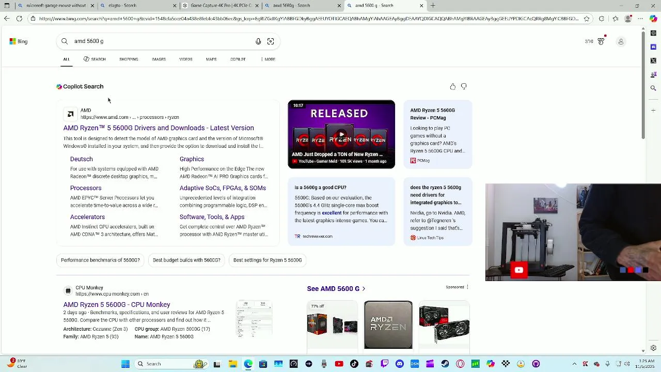Click Best budget builds with 5600G suggestion
Image resolution: width=661 pixels, height=372 pixels.
coord(186,260)
